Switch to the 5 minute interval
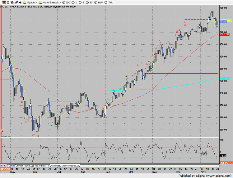The width and height of the screenshot is (233, 178). click(81, 2)
